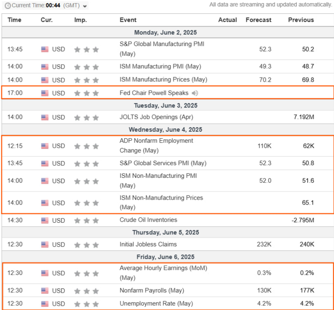This screenshot has height=310, width=334.
Task: Open the JOLTS Job Openings (Apr) event
Action: pyautogui.click(x=156, y=117)
